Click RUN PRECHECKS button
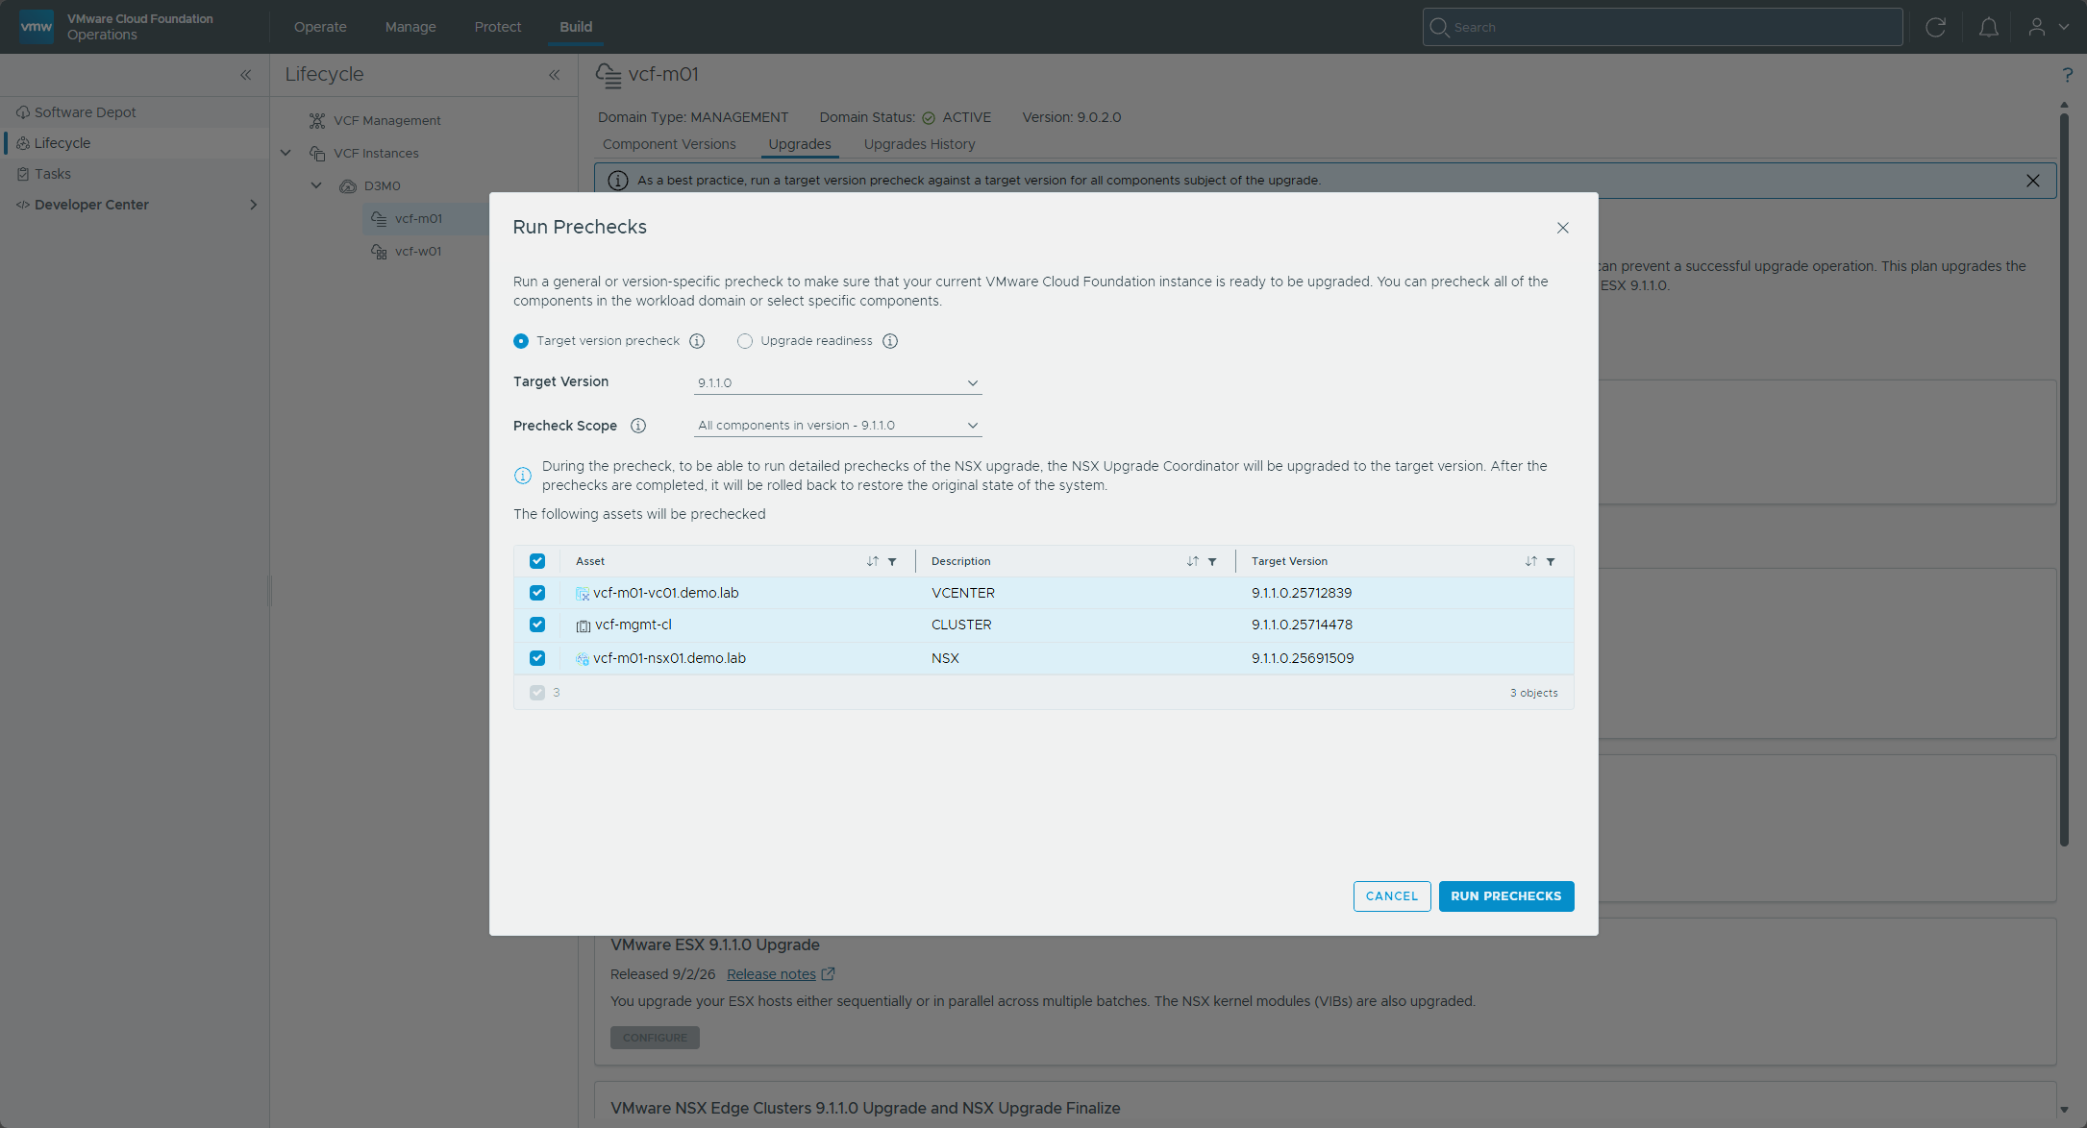Screen dimensions: 2087x1128 (1506, 896)
